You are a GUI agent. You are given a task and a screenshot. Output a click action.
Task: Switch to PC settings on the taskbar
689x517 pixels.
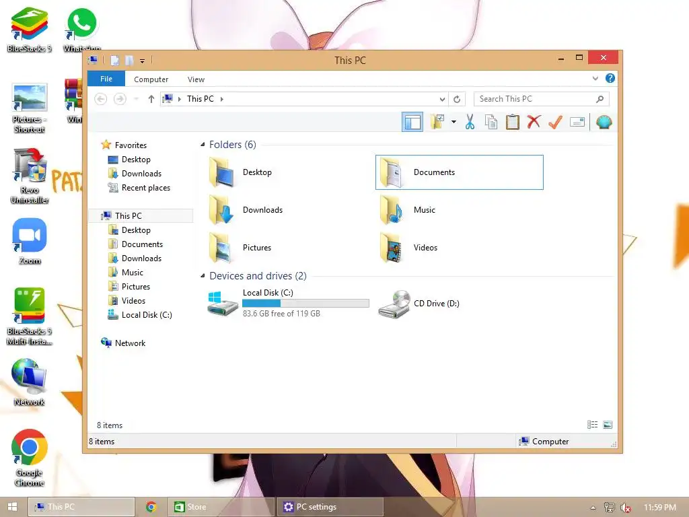point(330,507)
